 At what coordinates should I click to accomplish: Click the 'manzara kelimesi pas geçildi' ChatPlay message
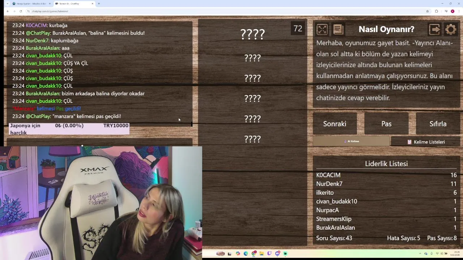(67, 116)
